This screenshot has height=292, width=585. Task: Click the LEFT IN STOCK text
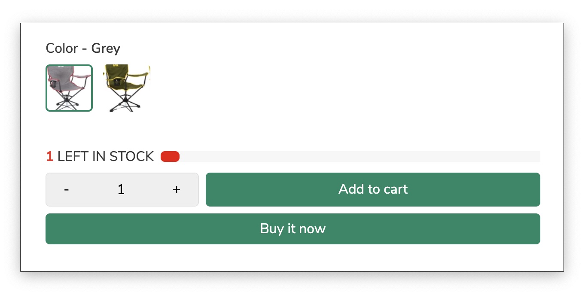tap(105, 157)
